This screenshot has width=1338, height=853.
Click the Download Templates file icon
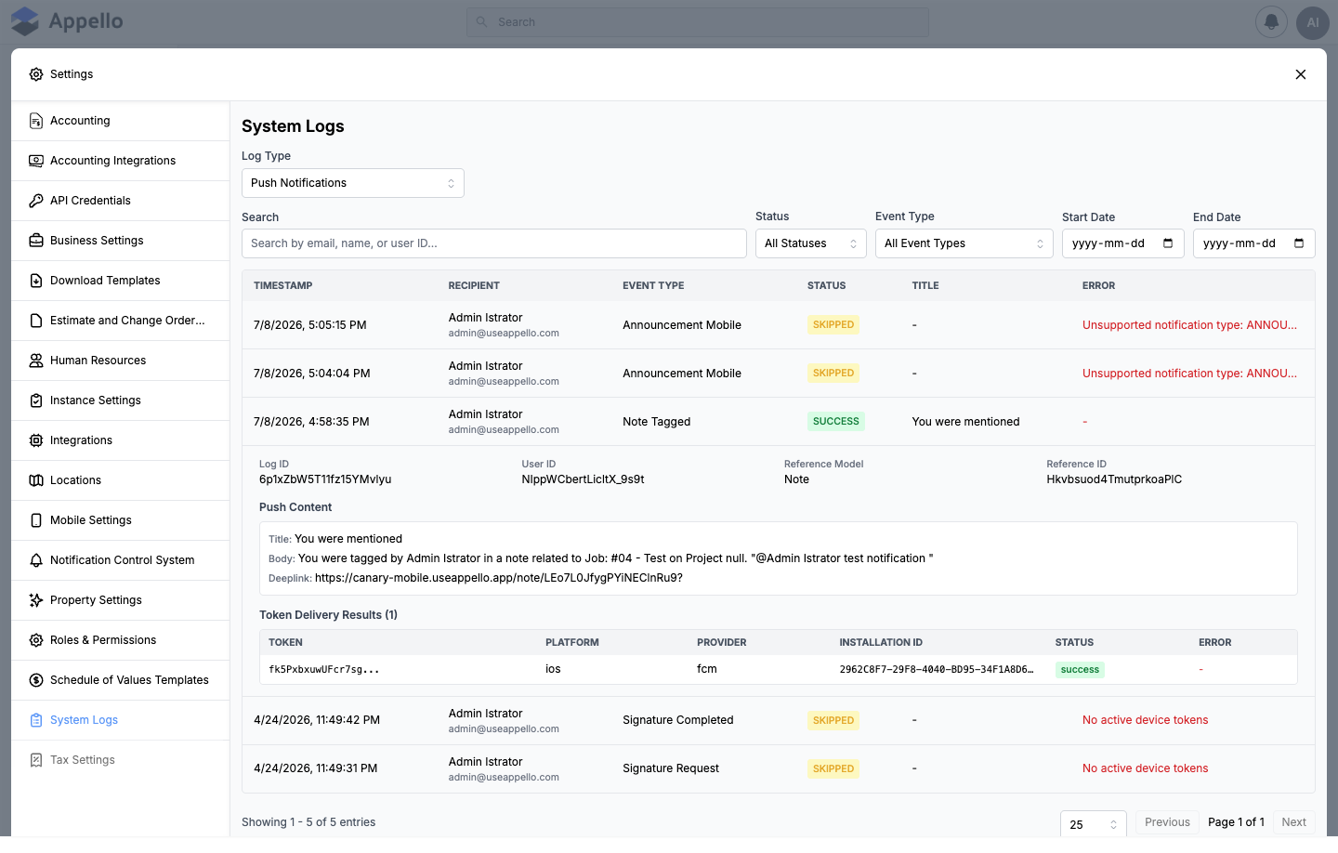click(x=36, y=281)
